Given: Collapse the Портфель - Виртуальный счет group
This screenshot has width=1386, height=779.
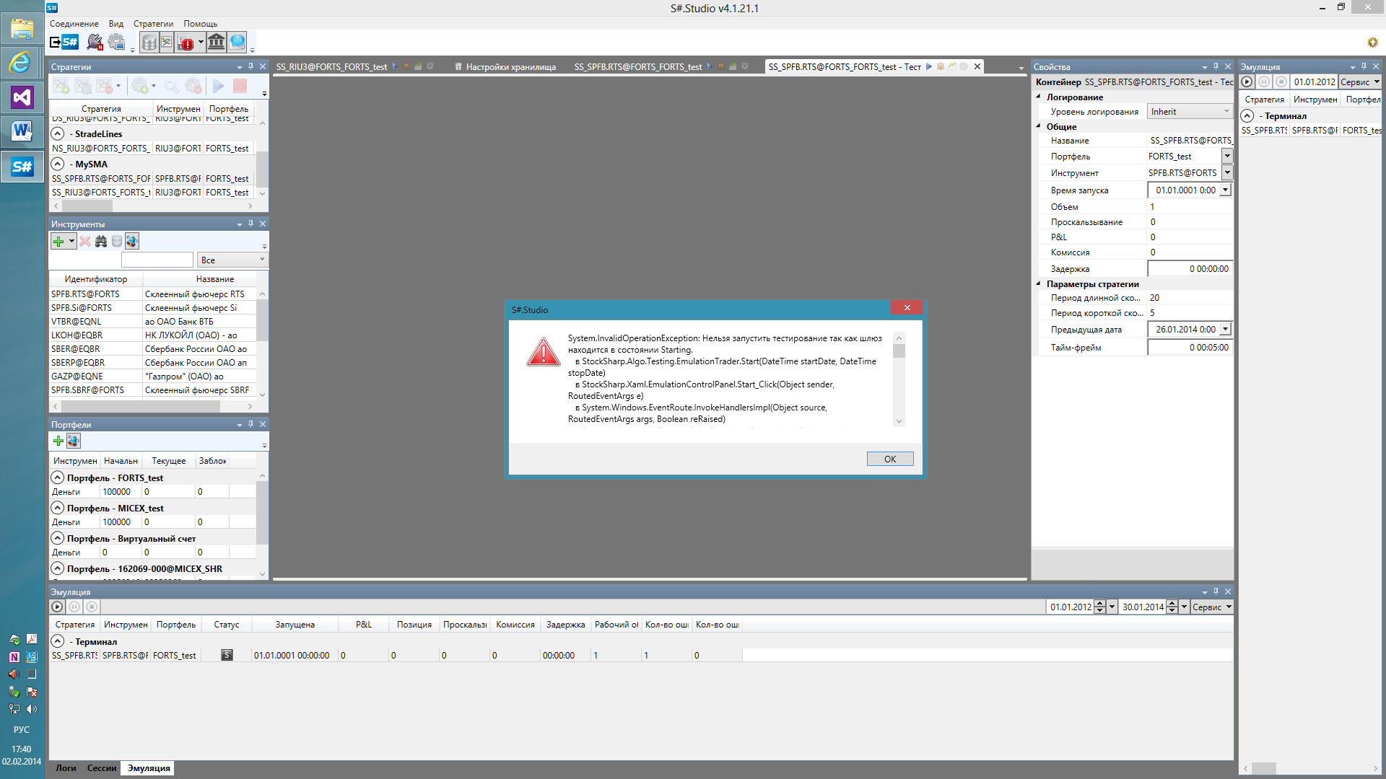Looking at the screenshot, I should pyautogui.click(x=58, y=538).
